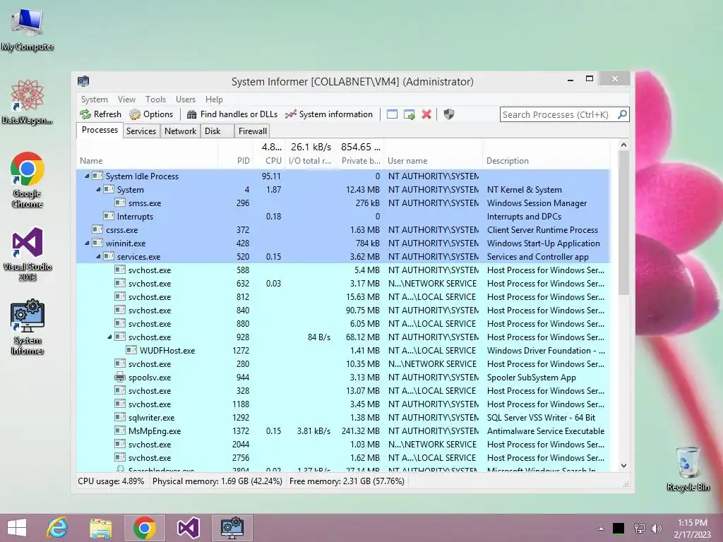Image resolution: width=723 pixels, height=542 pixels.
Task: Open My Computer desktop icon
Action: click(x=28, y=28)
